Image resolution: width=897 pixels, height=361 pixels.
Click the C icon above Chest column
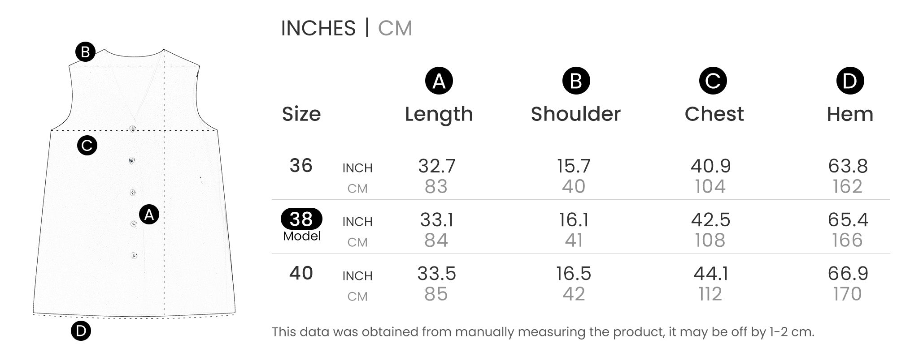coord(713,81)
